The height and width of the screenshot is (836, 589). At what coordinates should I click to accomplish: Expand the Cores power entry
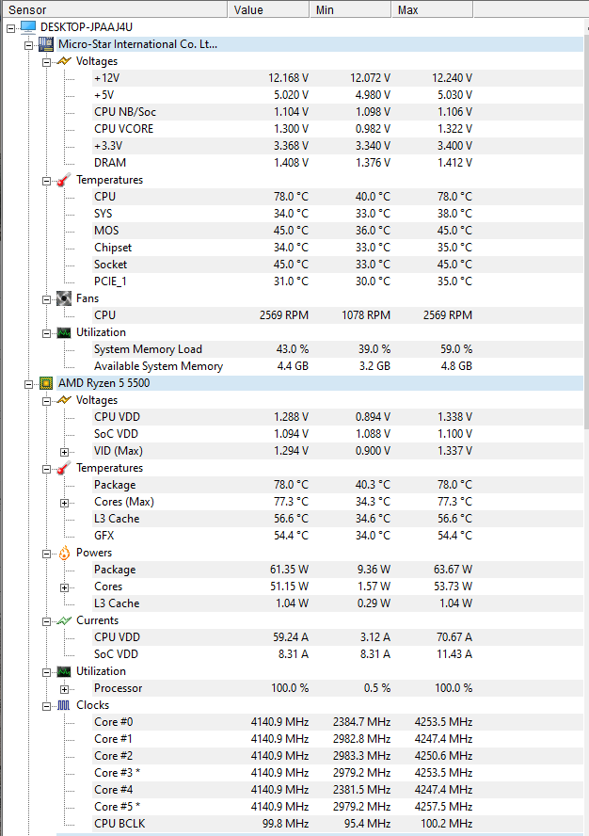(x=65, y=587)
